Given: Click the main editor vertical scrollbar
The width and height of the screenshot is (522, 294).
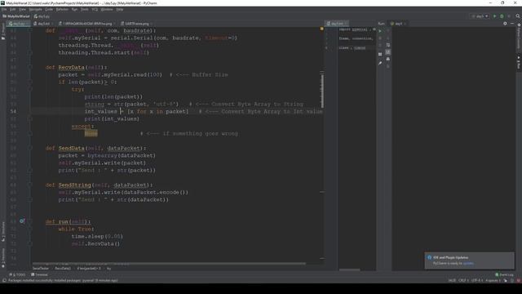Looking at the screenshot, I should [322, 90].
